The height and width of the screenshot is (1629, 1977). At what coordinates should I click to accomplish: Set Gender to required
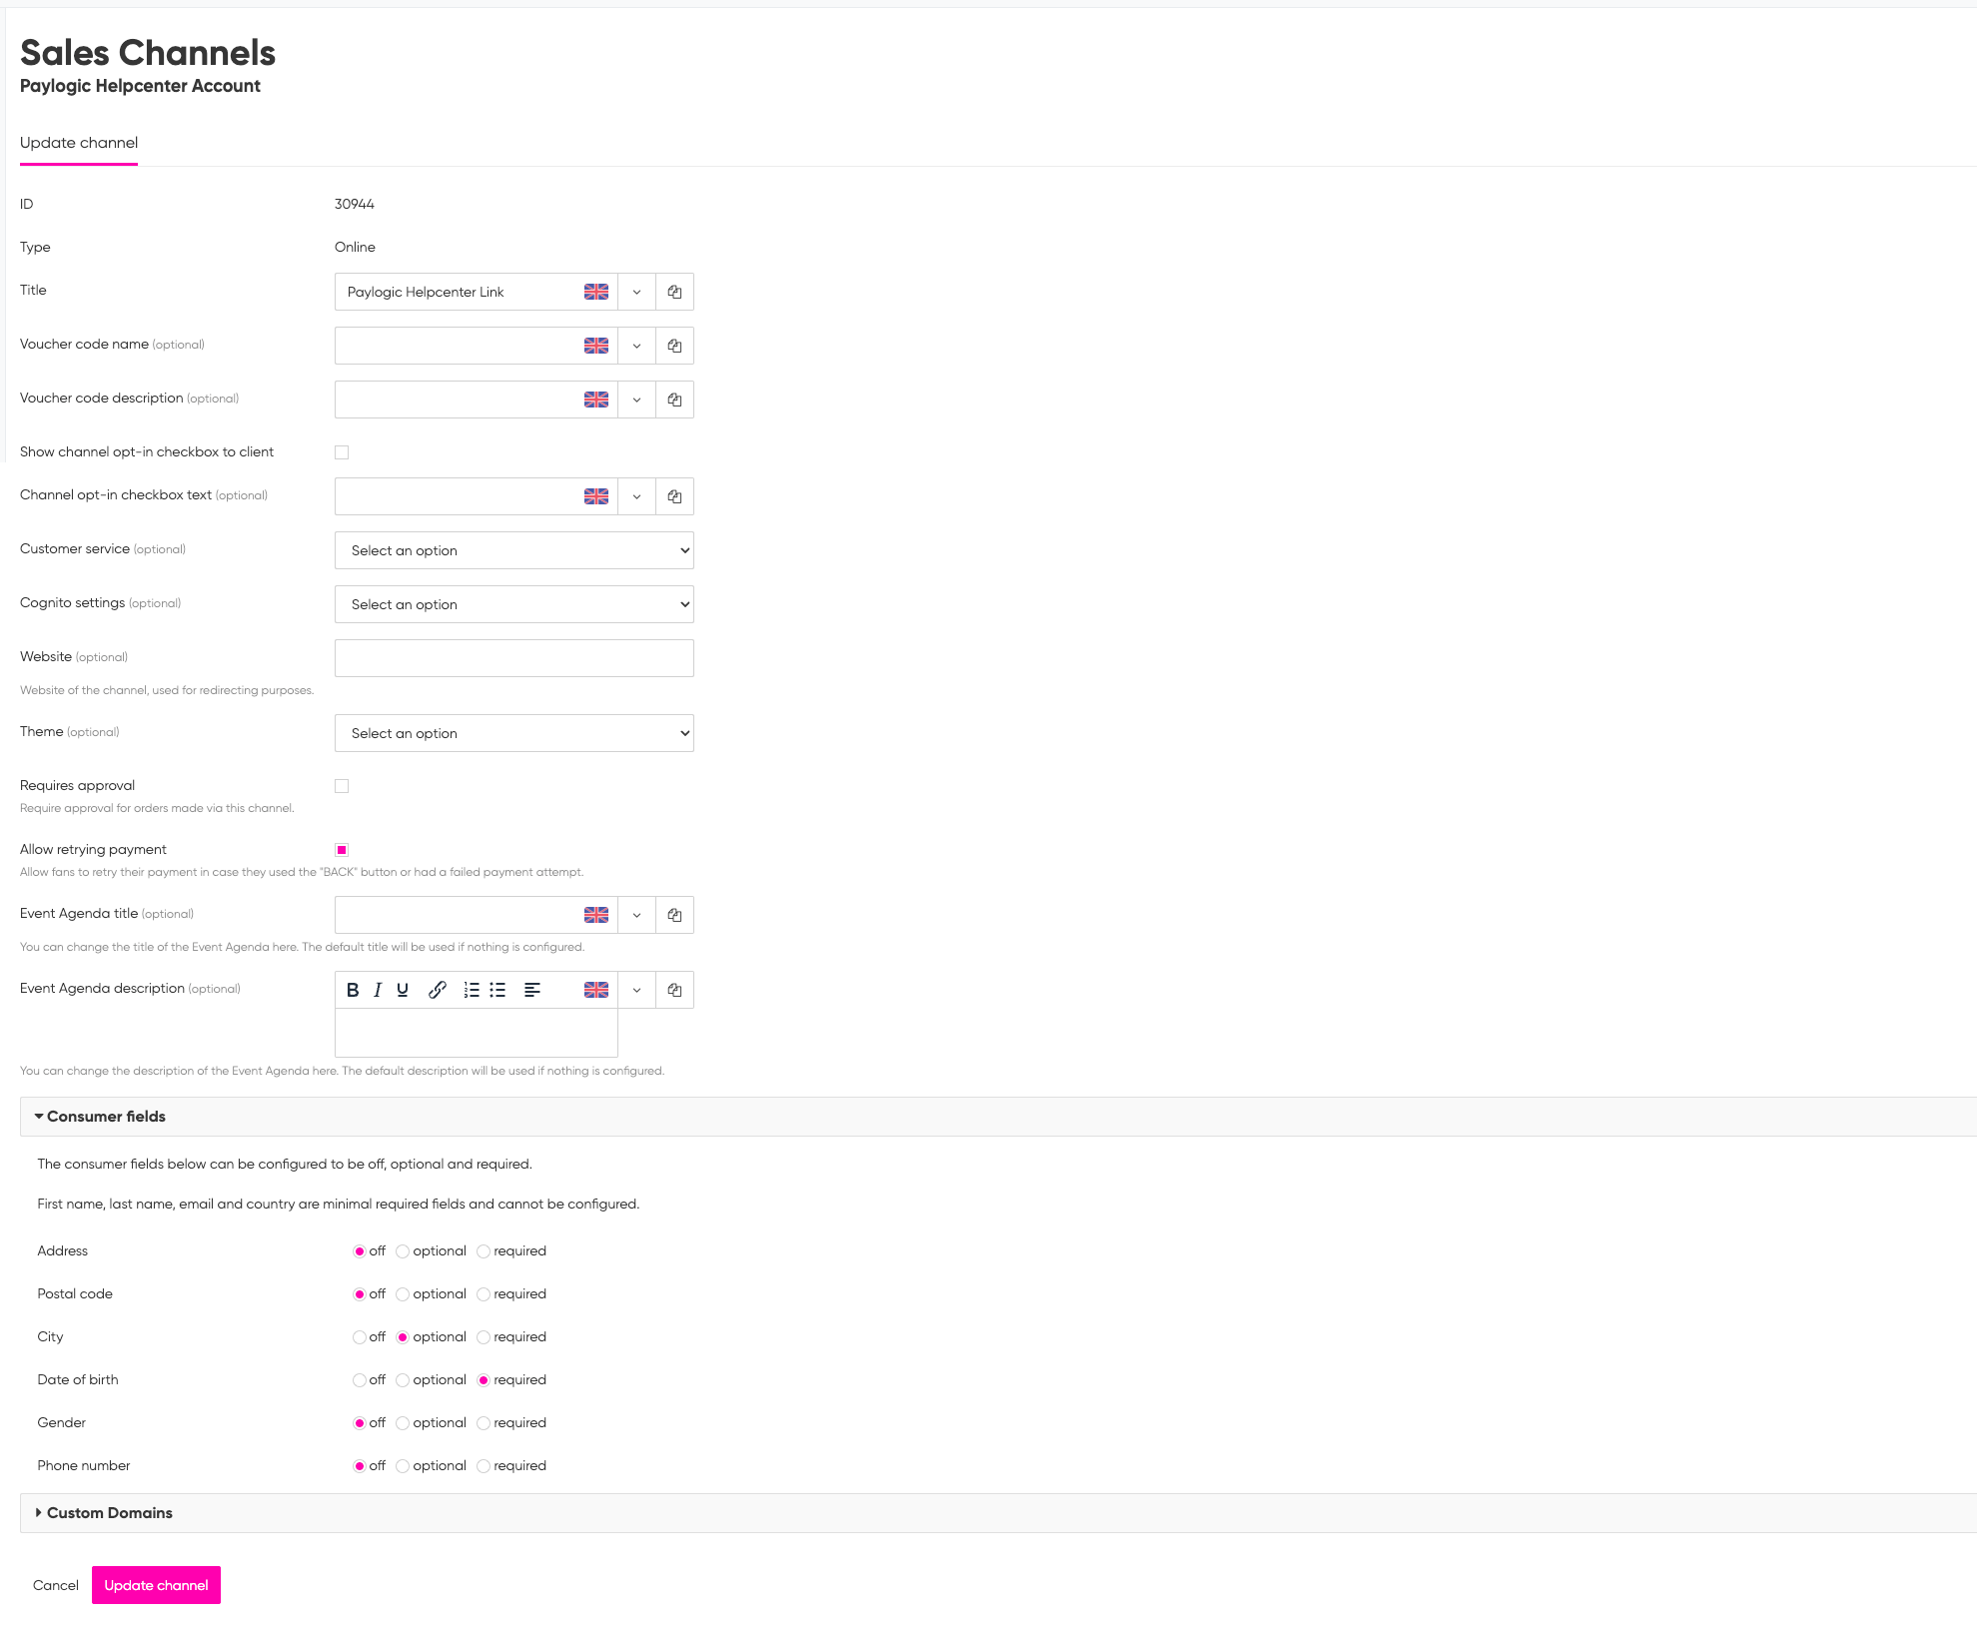[x=484, y=1423]
